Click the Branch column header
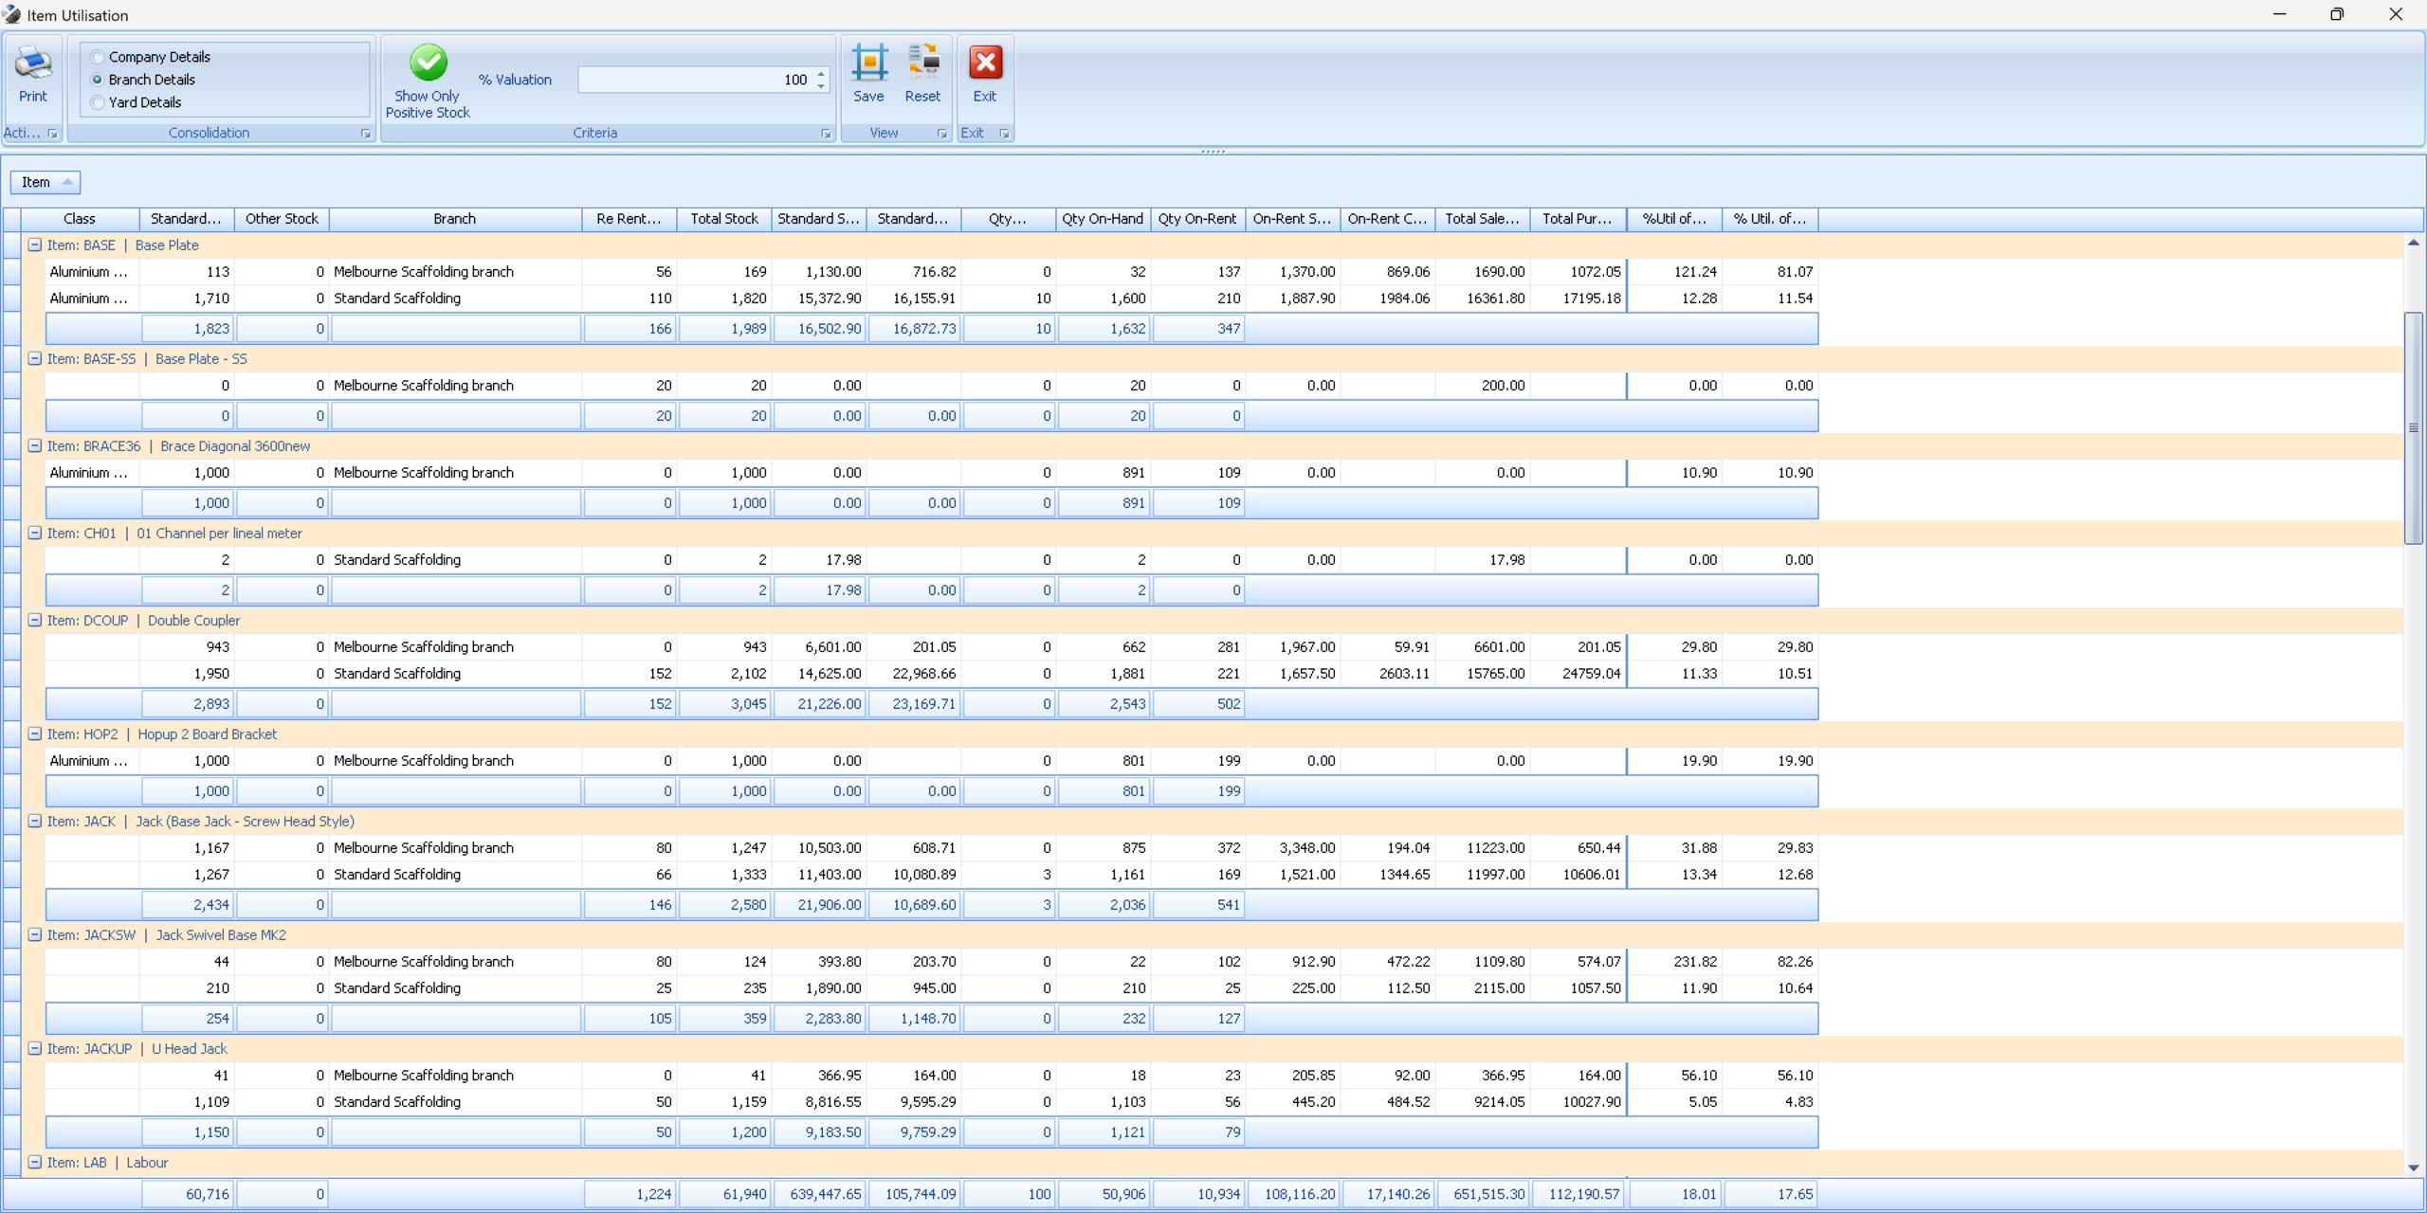This screenshot has height=1213, width=2427. pos(454,219)
